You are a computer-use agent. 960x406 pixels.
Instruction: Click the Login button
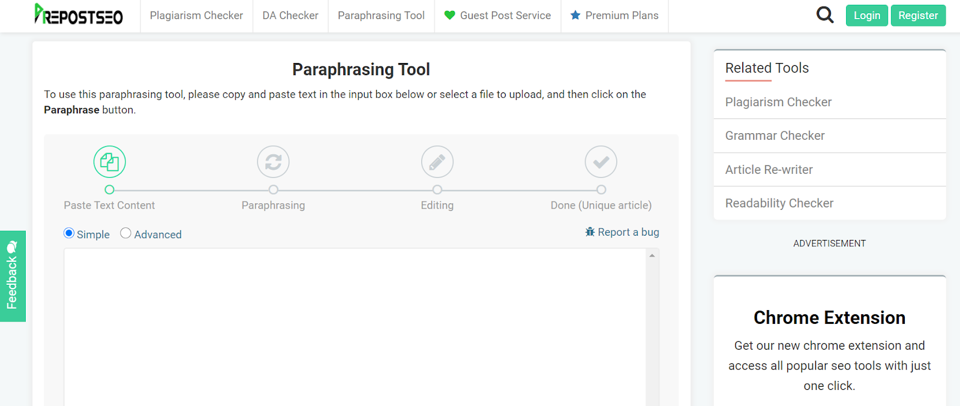pos(866,16)
